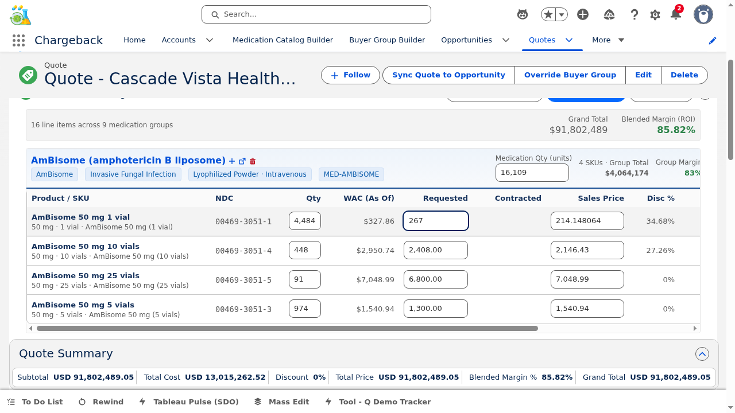Collapse the Quote Summary section
The height and width of the screenshot is (413, 735).
pyautogui.click(x=702, y=354)
